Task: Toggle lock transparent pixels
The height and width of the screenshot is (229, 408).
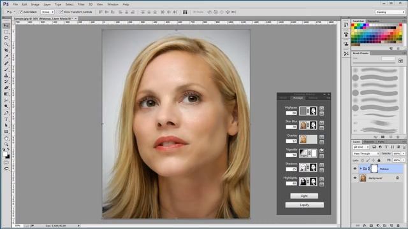Action: click(362, 160)
